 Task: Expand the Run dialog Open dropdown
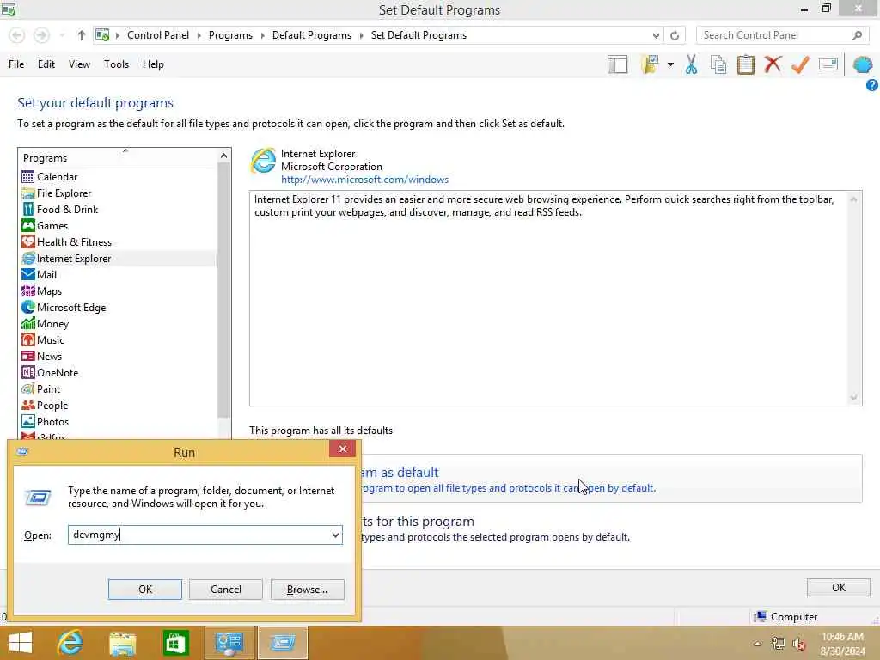tap(335, 535)
